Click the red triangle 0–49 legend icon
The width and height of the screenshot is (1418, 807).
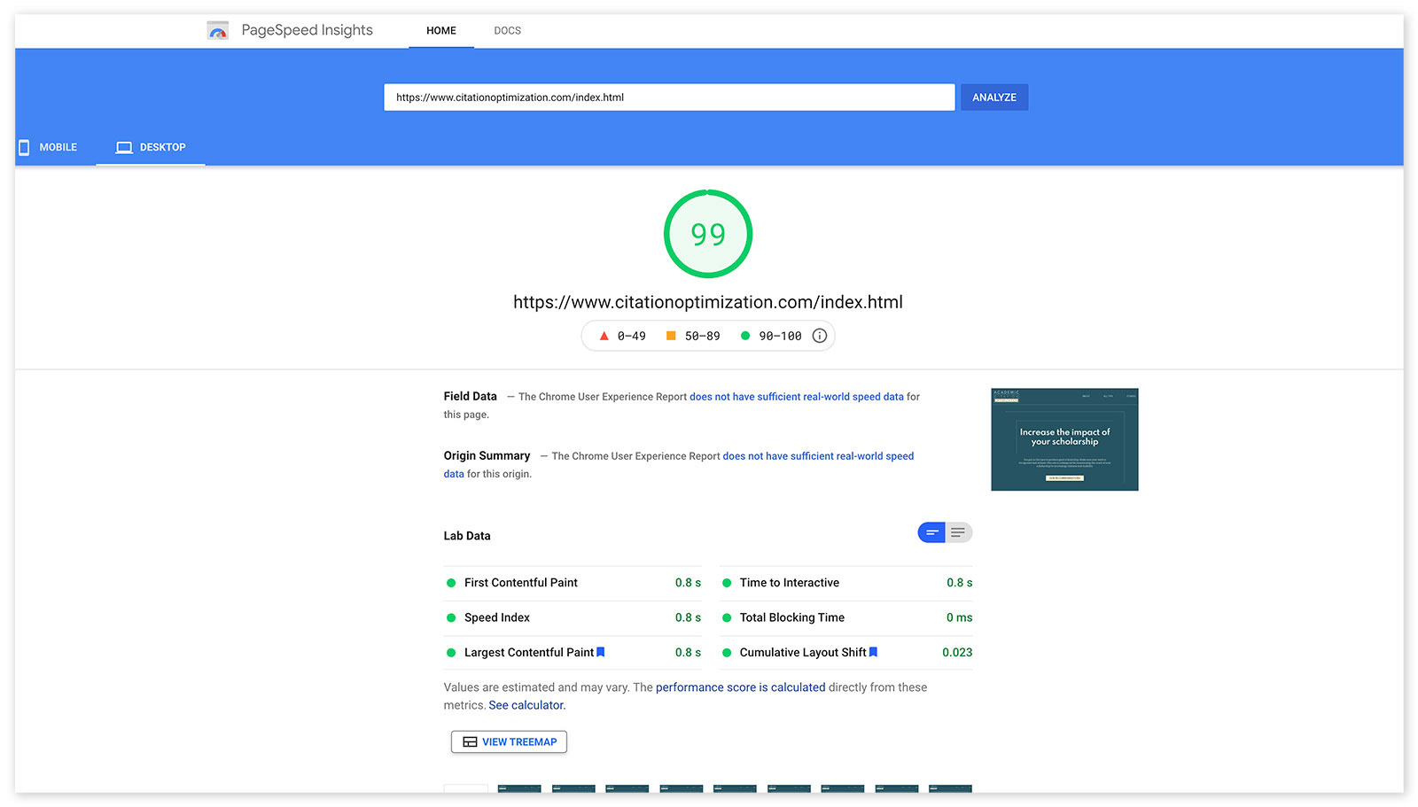604,336
